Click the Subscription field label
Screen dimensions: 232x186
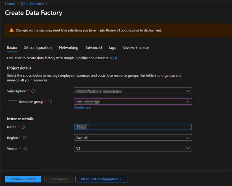[17, 91]
